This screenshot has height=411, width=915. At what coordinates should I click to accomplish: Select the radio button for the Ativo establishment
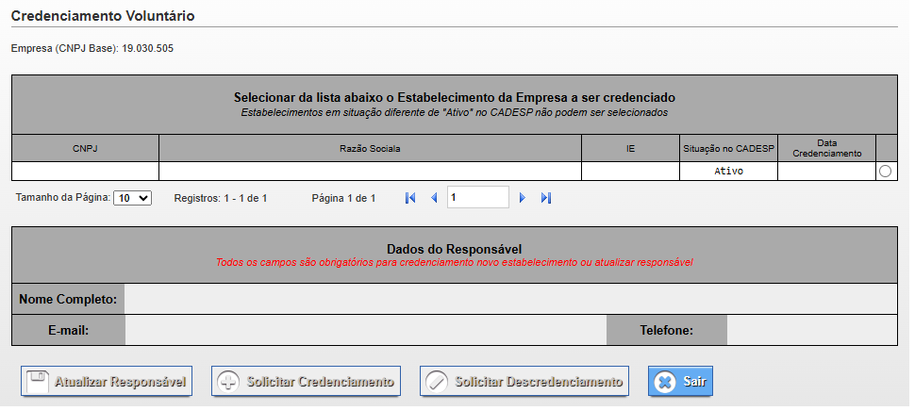click(885, 172)
